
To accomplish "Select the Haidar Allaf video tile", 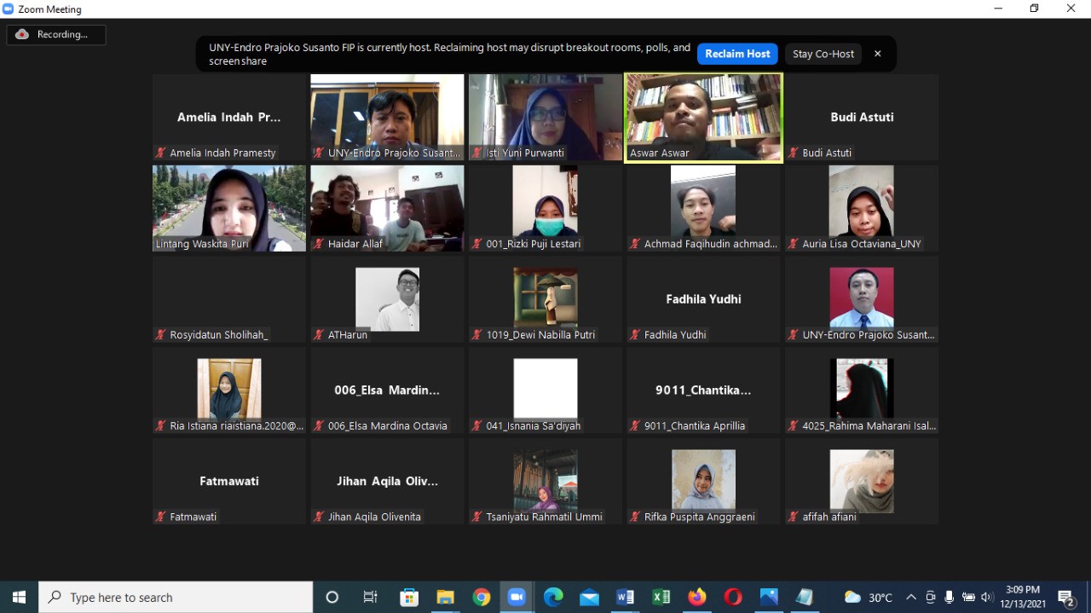I will [x=387, y=208].
